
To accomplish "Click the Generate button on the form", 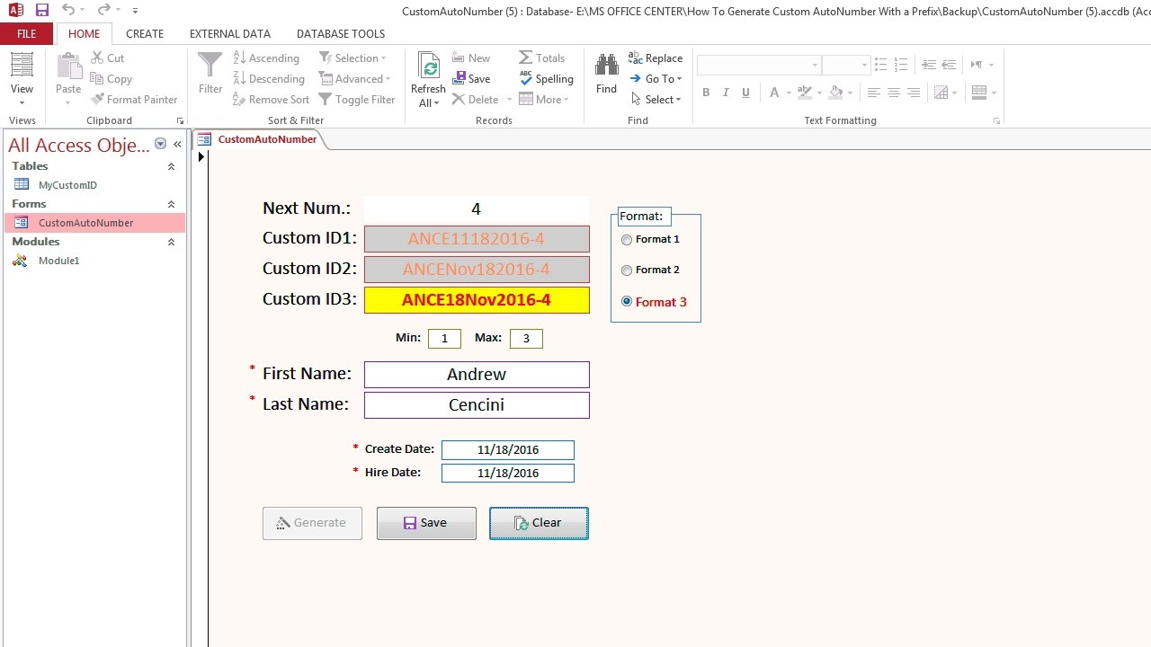I will (x=312, y=523).
